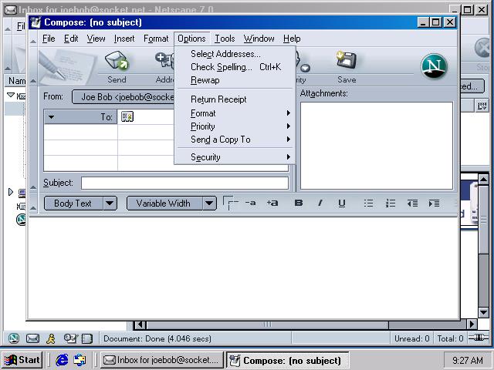Click the Start button

tap(22, 360)
